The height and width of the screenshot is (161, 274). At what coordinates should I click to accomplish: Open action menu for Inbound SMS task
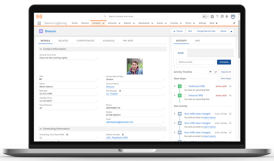(x=230, y=95)
